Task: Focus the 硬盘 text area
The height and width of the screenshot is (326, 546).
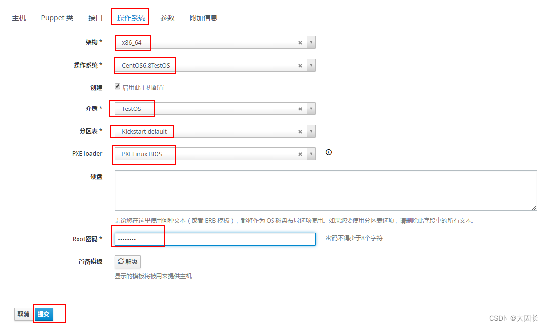Action: pos(326,190)
